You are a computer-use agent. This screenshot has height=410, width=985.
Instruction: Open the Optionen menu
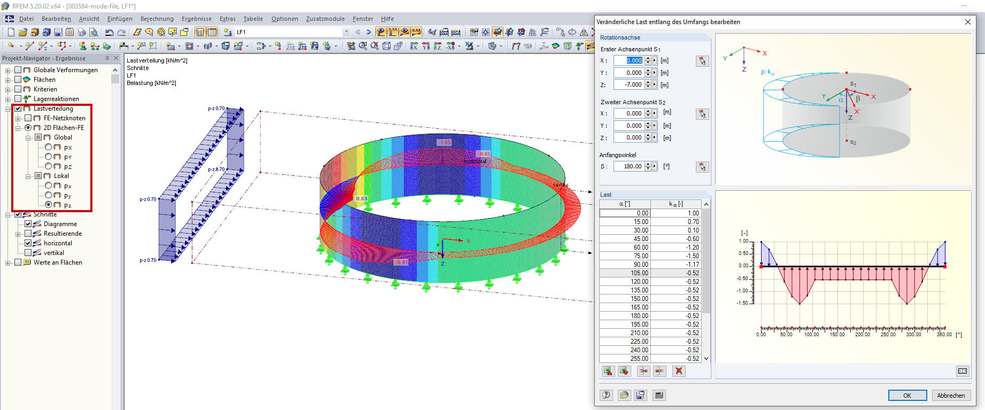tap(285, 19)
